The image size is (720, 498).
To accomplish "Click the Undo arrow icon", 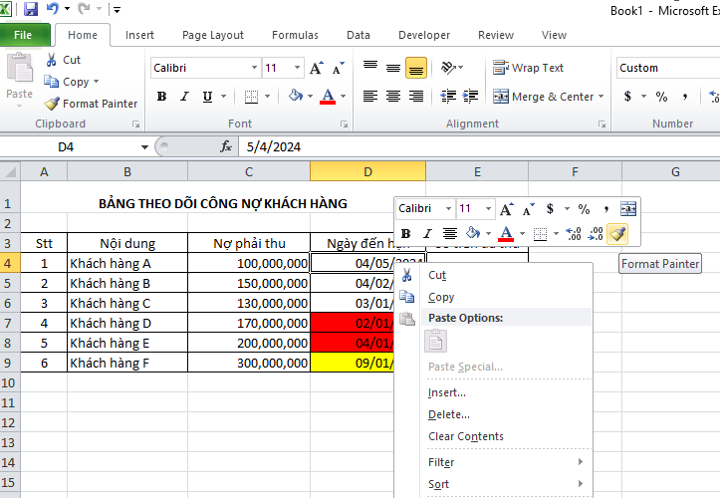I will [x=53, y=8].
